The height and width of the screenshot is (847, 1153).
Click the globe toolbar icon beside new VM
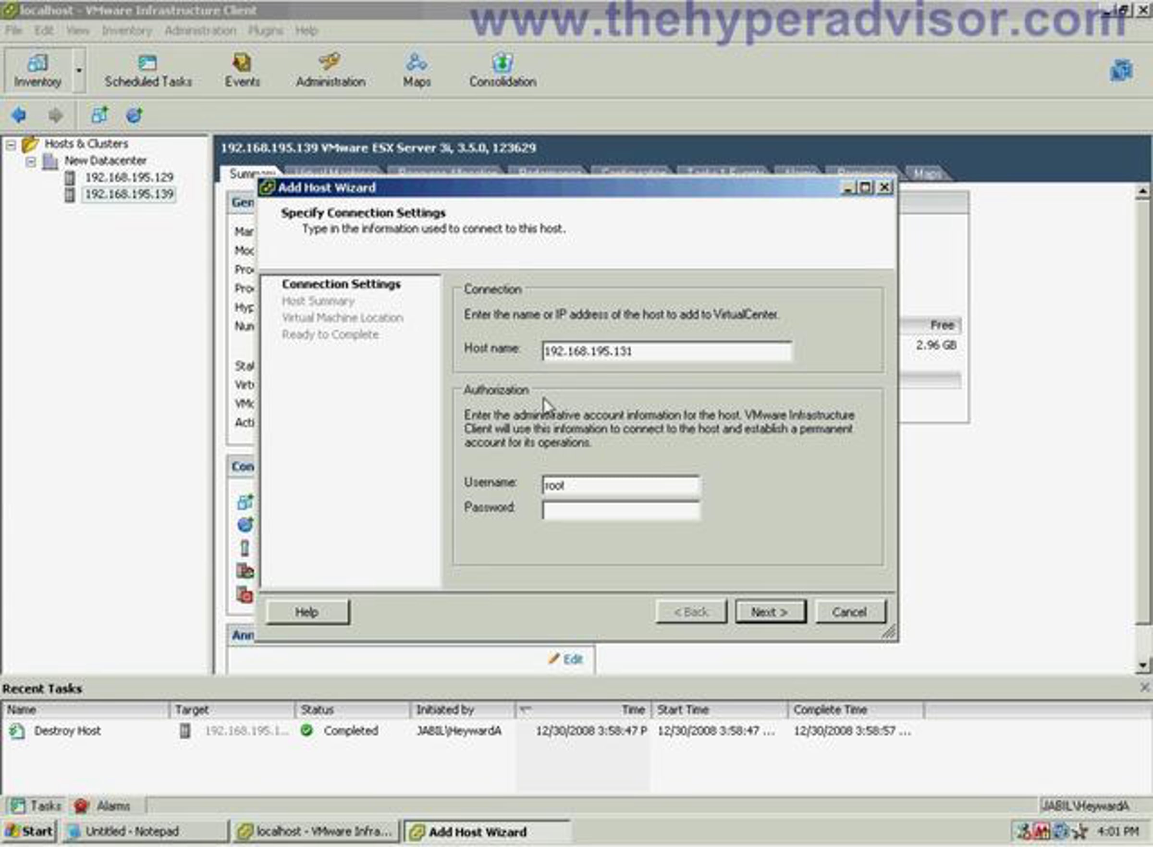click(x=135, y=115)
